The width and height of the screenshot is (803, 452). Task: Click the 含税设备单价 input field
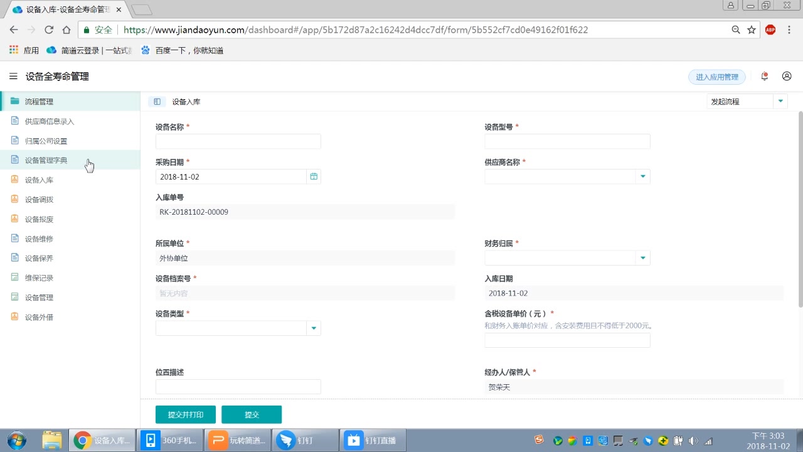(567, 340)
